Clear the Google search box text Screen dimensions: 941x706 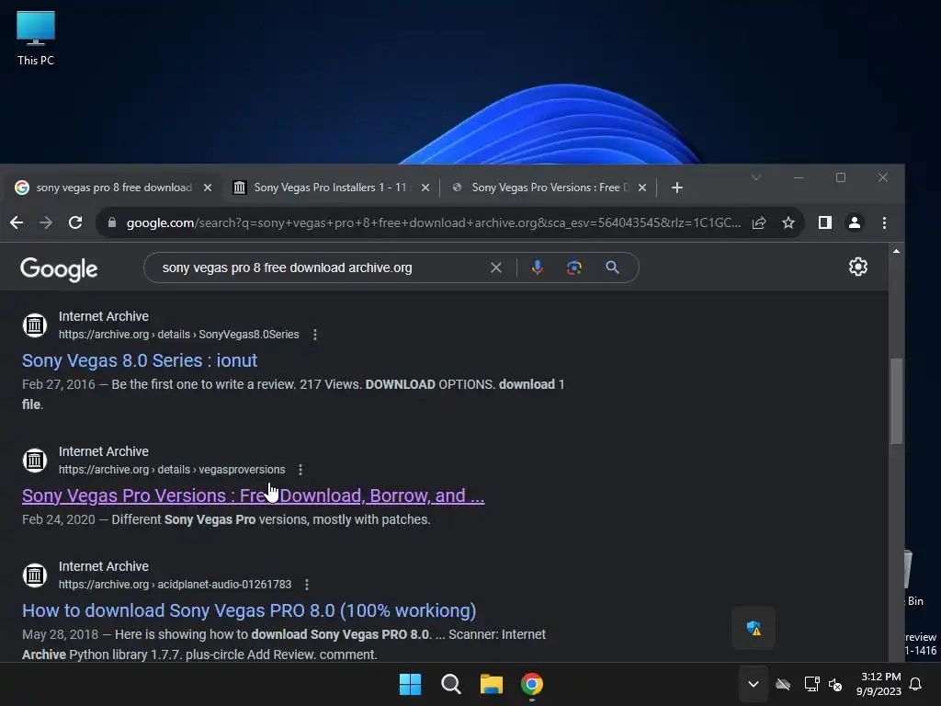(x=495, y=268)
